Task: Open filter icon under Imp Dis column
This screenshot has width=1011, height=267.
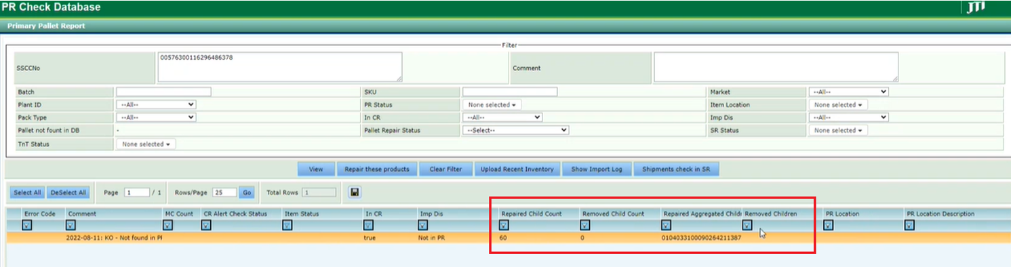Action: 423,225
